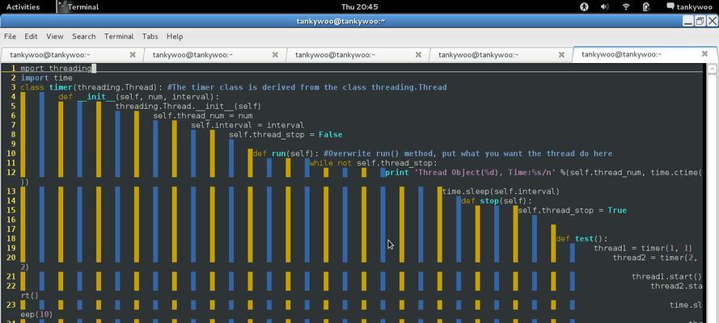Image resolution: width=719 pixels, height=323 pixels.
Task: Click 'def test():' text
Action: coord(582,238)
